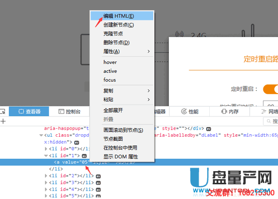Toggle focus pseudo-class
Viewport: 278px width, 199px height.
pyautogui.click(x=122, y=80)
